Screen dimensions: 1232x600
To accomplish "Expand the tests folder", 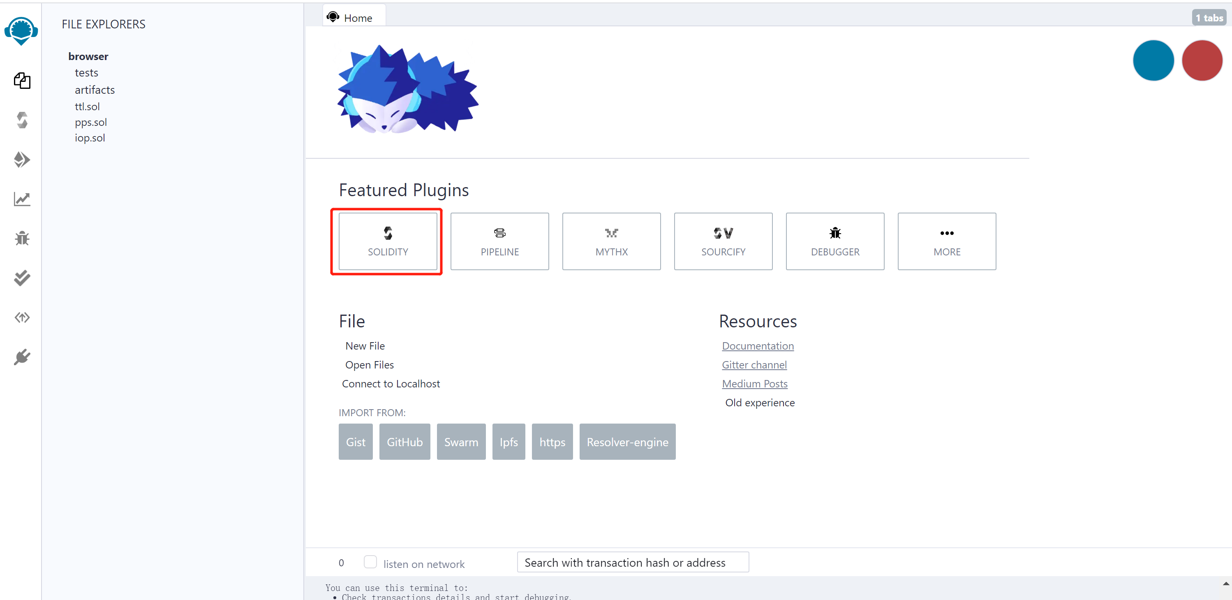I will pos(86,73).
